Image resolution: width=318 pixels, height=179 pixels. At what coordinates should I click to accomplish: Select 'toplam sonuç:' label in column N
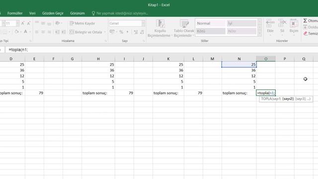coord(239,93)
